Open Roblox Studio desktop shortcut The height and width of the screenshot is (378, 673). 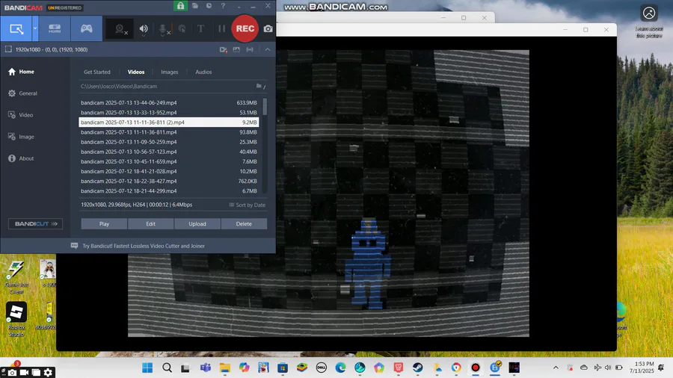click(x=16, y=319)
